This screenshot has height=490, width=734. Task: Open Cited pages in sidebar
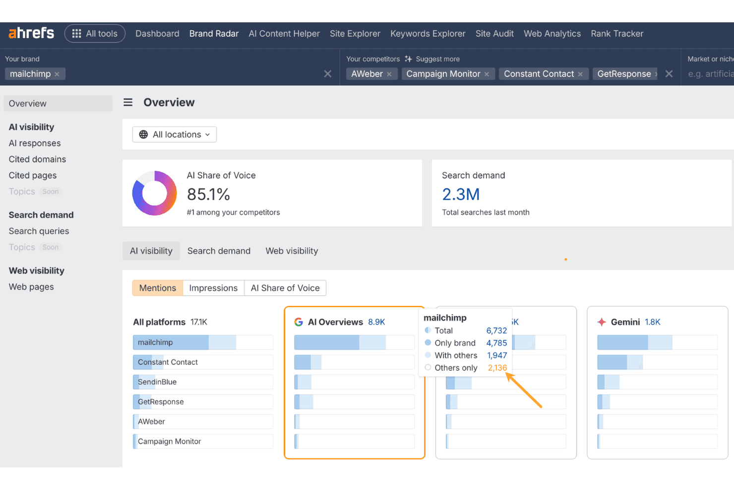pyautogui.click(x=33, y=175)
